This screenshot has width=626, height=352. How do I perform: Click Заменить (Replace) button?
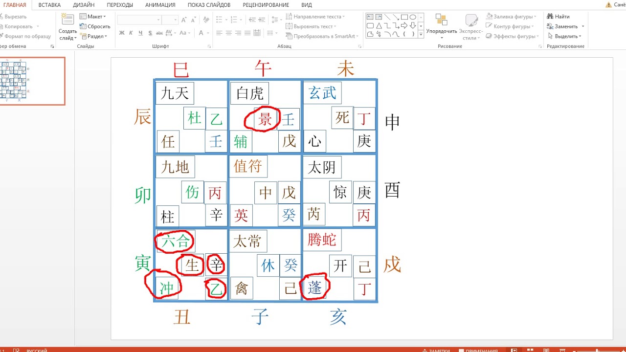pyautogui.click(x=565, y=26)
